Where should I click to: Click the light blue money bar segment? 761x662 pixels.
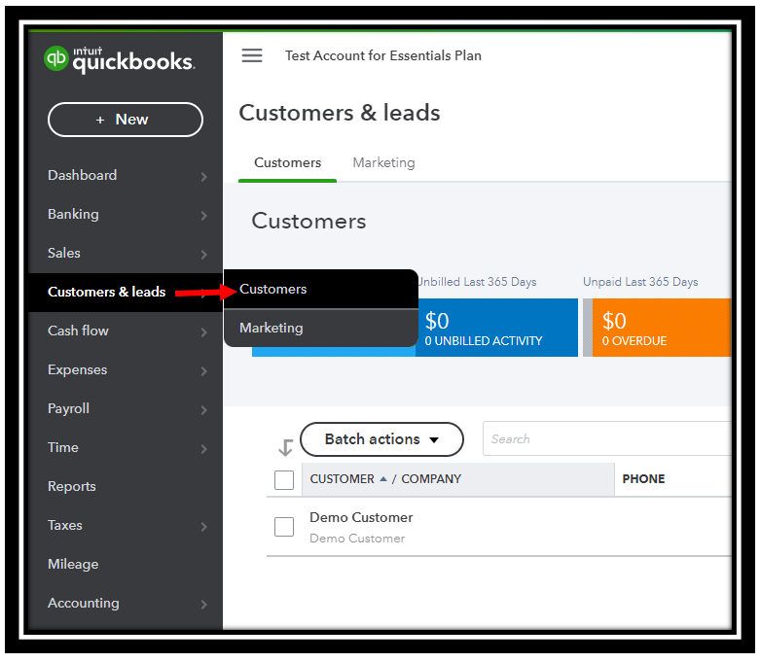[334, 352]
